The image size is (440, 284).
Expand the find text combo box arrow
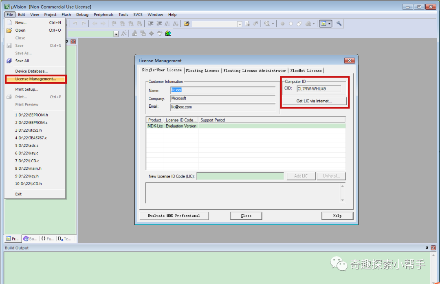[x=240, y=24]
